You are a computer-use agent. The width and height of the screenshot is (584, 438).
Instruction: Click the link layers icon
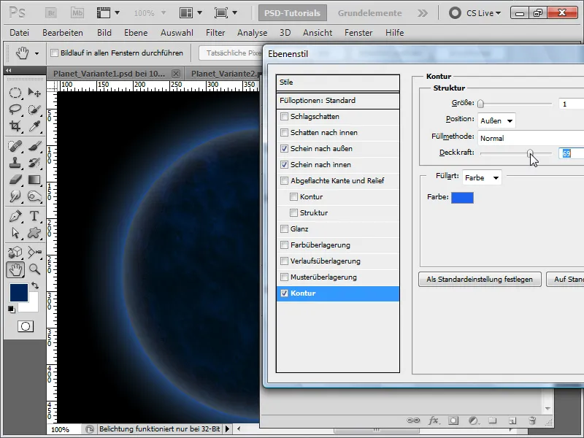coord(413,420)
